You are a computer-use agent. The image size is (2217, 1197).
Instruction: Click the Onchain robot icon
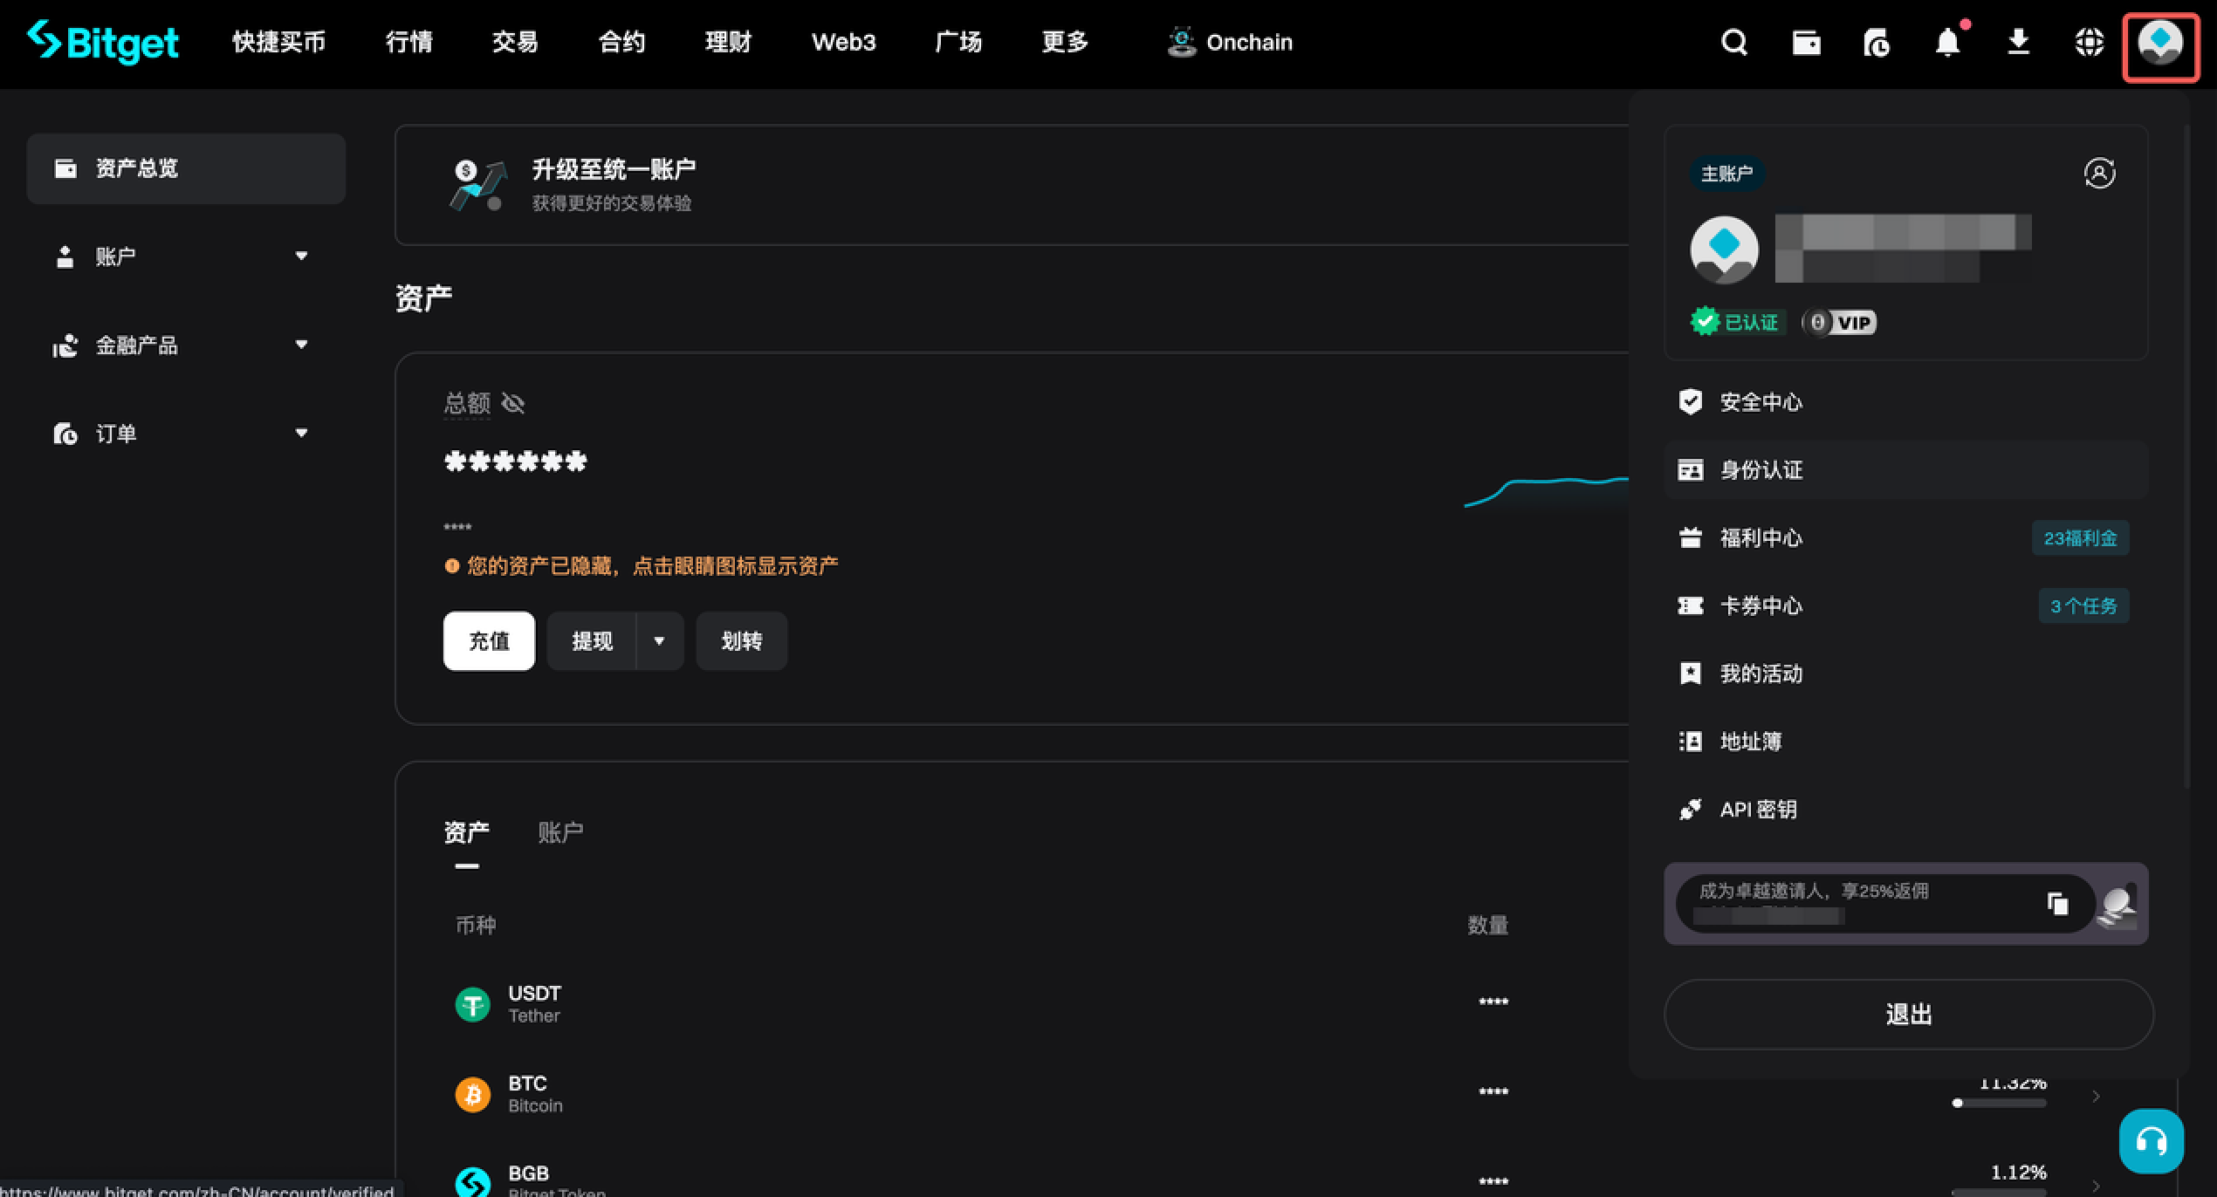pyautogui.click(x=1181, y=42)
